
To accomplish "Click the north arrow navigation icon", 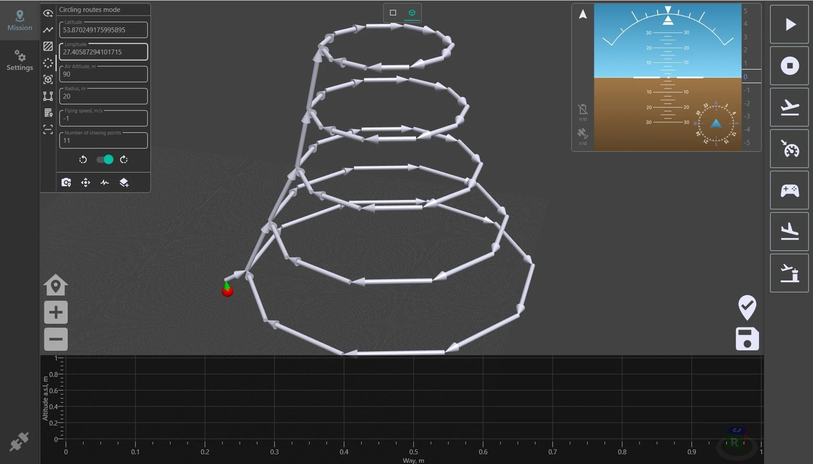I will tap(583, 14).
